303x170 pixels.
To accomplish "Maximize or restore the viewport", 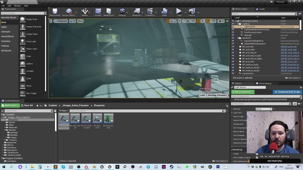I will point(227,21).
